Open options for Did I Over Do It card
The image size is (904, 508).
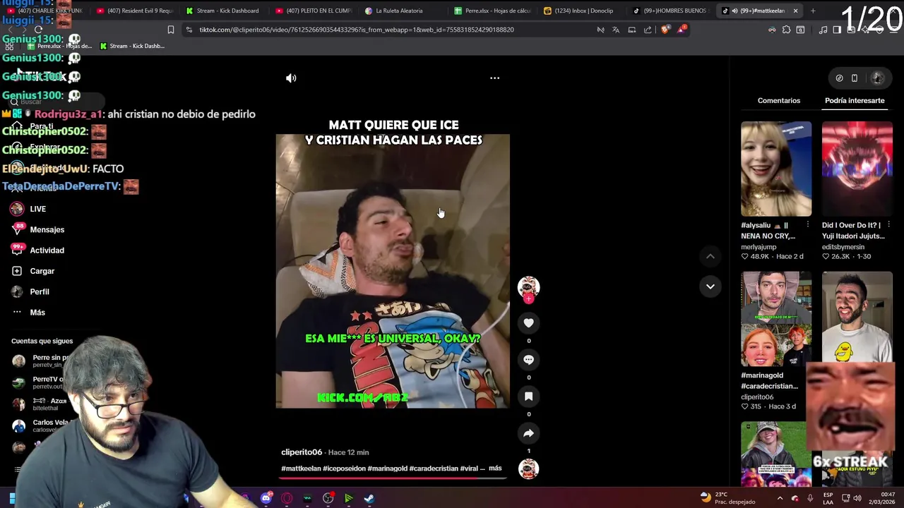888,225
